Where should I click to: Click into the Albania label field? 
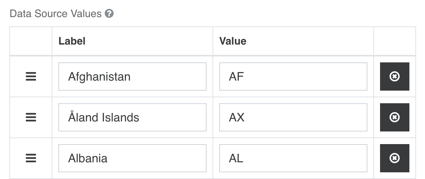(x=132, y=158)
